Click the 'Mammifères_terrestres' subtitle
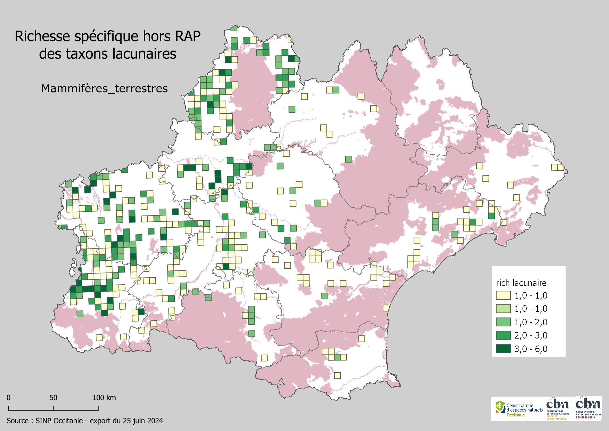 click(x=104, y=89)
